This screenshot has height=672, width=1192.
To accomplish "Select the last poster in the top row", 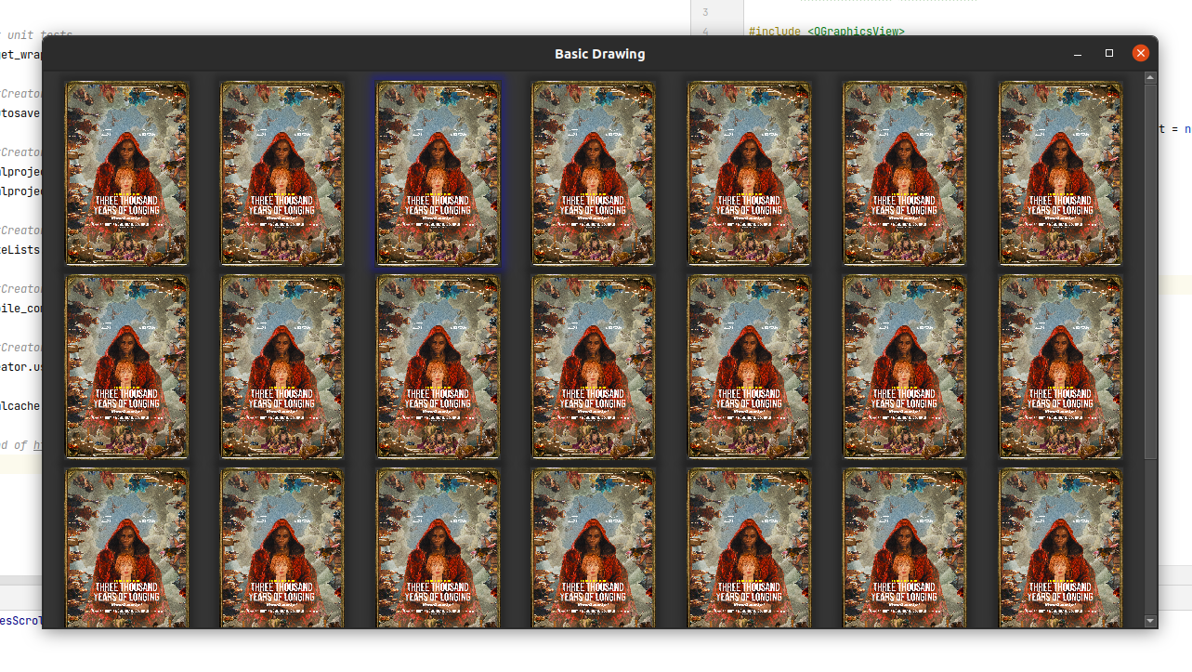I will (1061, 173).
